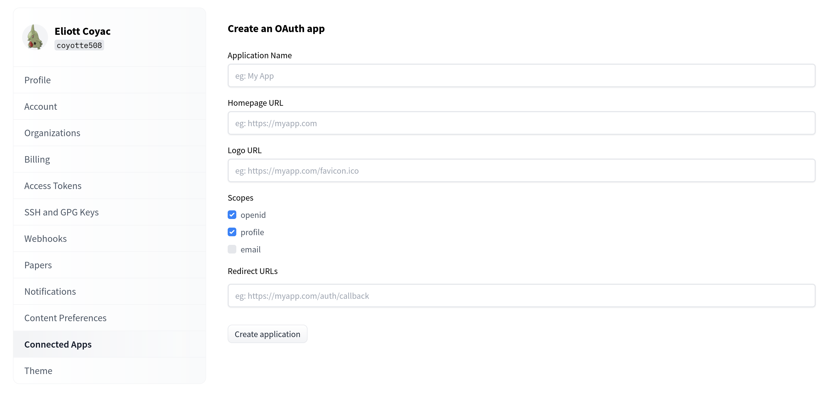Viewport: 826px width, 394px height.
Task: Open the Access Tokens page
Action: coord(53,186)
